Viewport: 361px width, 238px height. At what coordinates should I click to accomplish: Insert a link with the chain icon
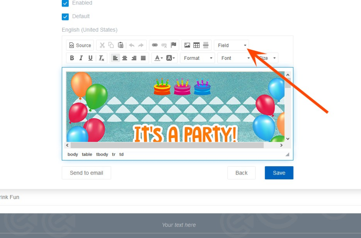click(x=155, y=45)
